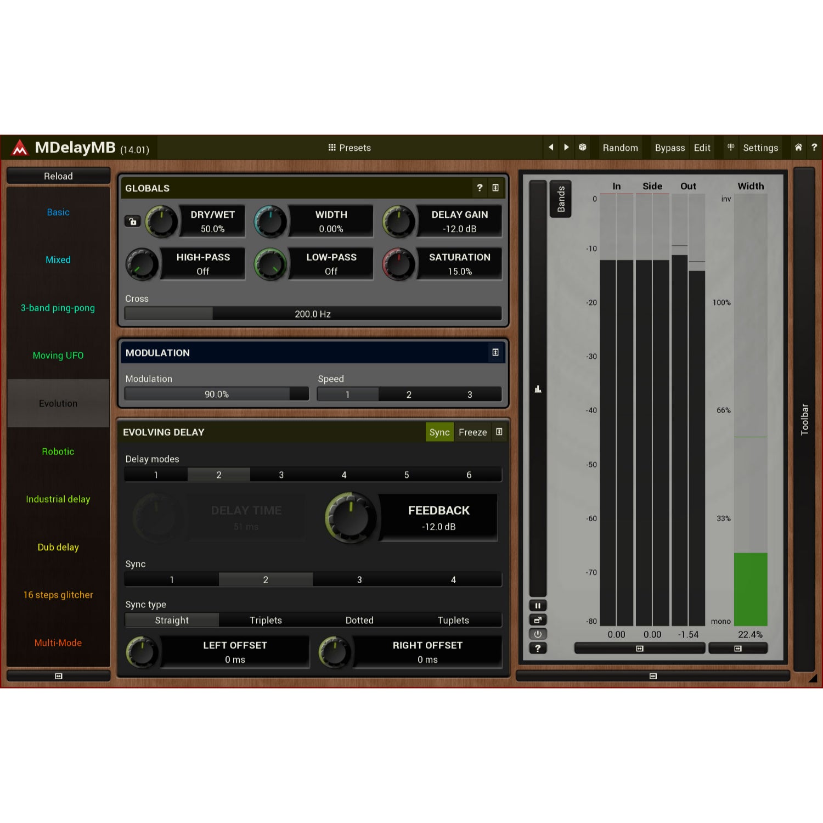
Task: Collapse the level meters expander
Action: pos(639,649)
